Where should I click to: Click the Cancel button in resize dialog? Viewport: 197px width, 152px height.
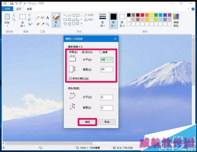[107, 122]
